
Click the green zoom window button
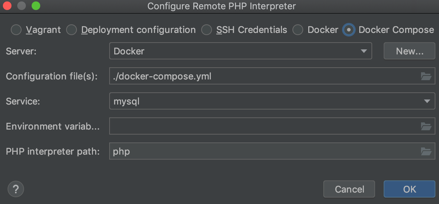click(36, 6)
